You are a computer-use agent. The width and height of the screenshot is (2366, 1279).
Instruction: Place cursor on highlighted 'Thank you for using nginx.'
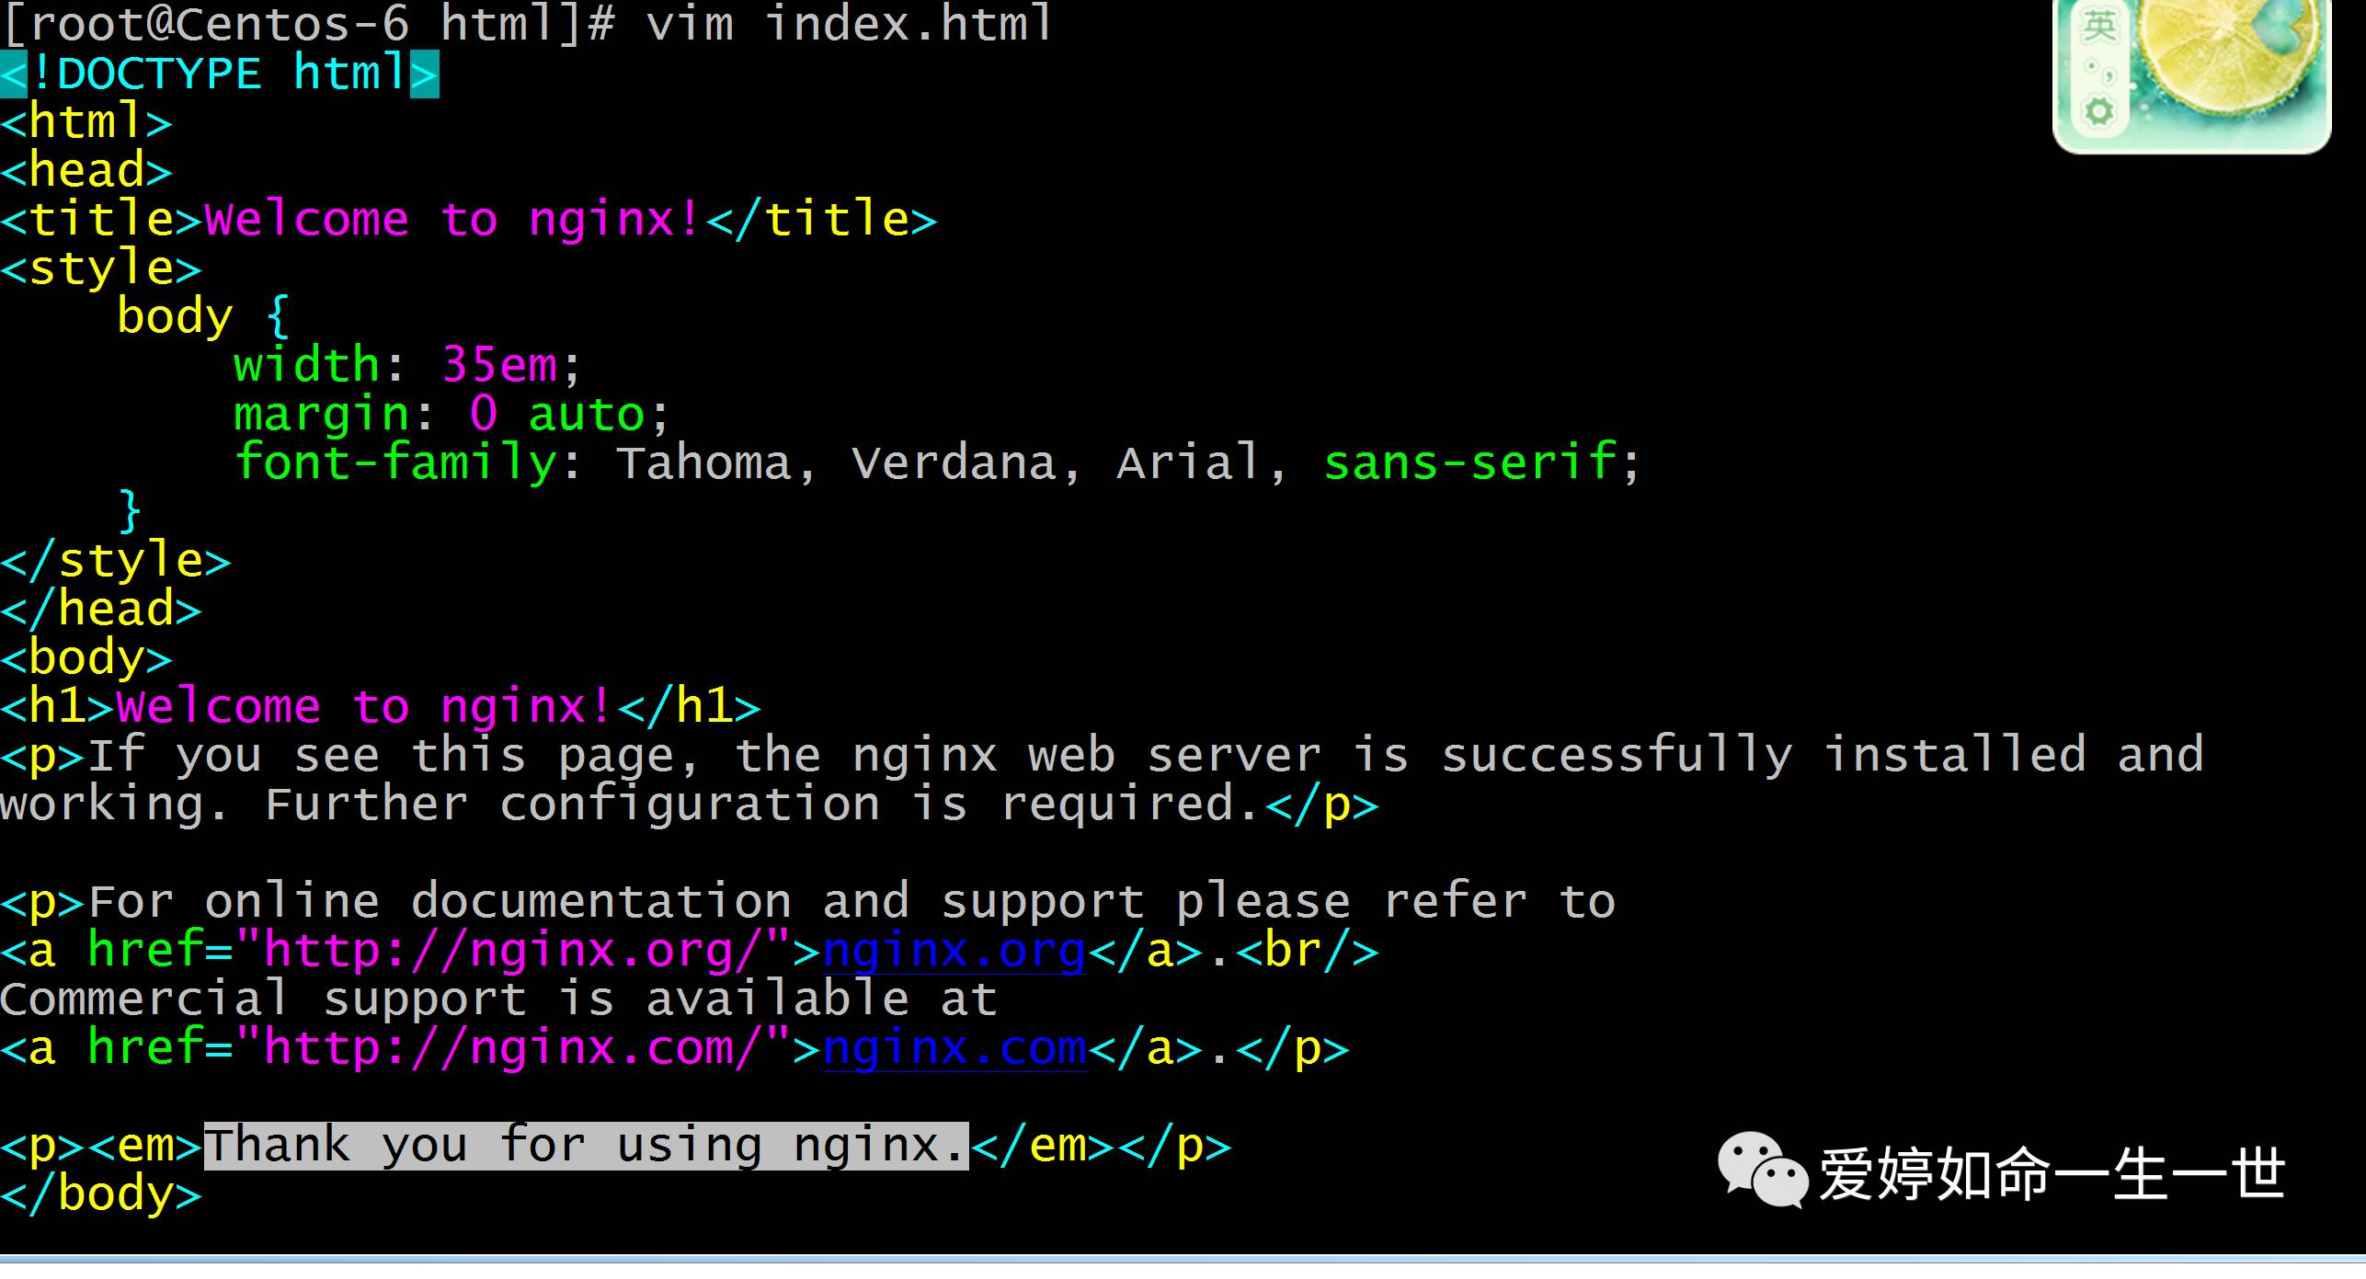tap(586, 1147)
